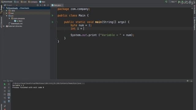The height and width of the screenshot is (110, 196).
Task: Open Structure tool window side tab
Action: point(1,22)
